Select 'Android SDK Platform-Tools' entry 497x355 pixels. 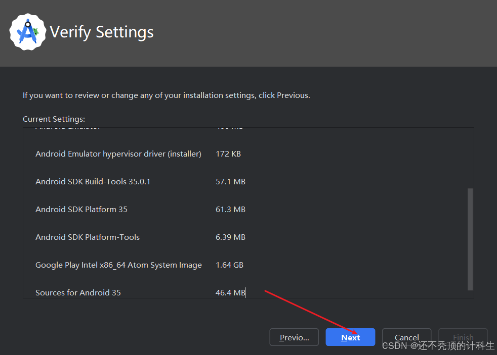click(x=88, y=237)
